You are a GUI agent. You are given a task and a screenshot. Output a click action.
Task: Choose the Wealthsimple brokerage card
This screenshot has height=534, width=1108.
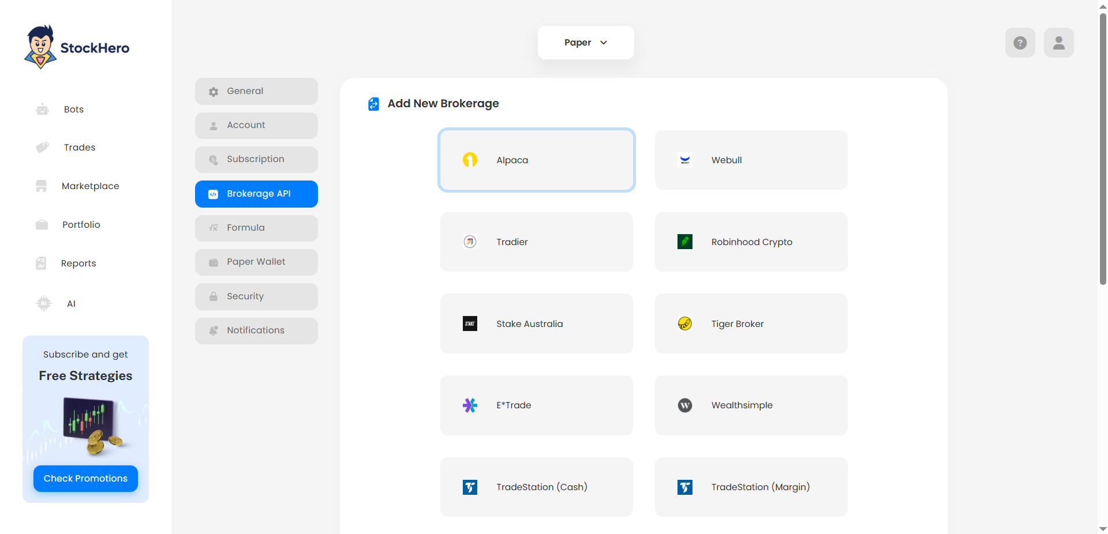coord(751,405)
